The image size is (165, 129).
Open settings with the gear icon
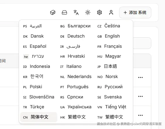tap(100, 13)
